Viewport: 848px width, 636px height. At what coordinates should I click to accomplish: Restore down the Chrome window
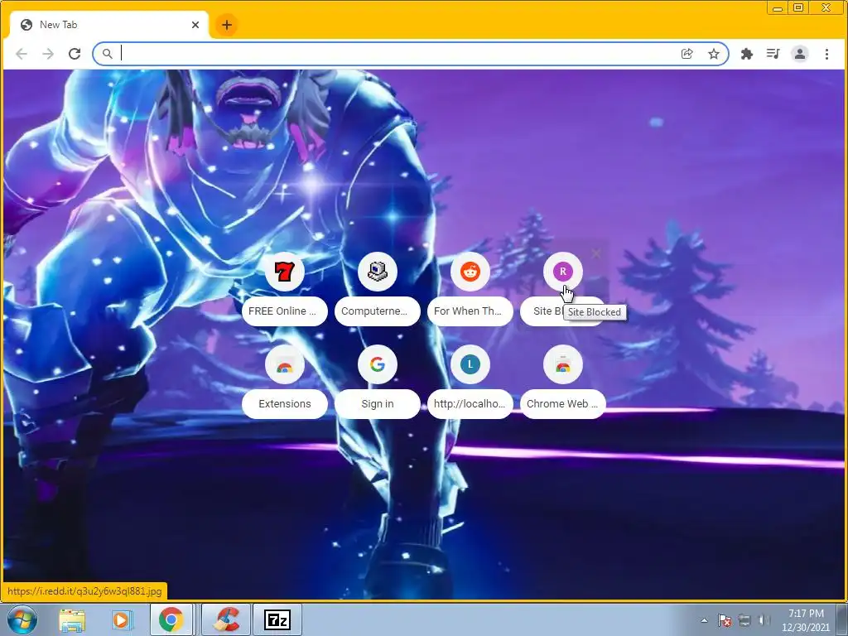(x=798, y=7)
